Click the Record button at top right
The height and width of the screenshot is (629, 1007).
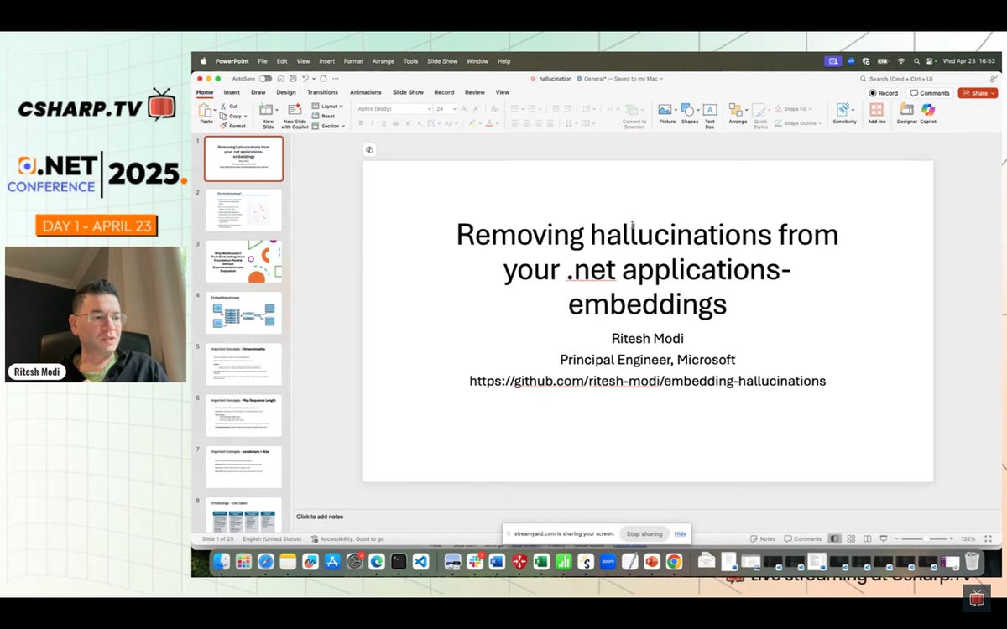pyautogui.click(x=883, y=93)
